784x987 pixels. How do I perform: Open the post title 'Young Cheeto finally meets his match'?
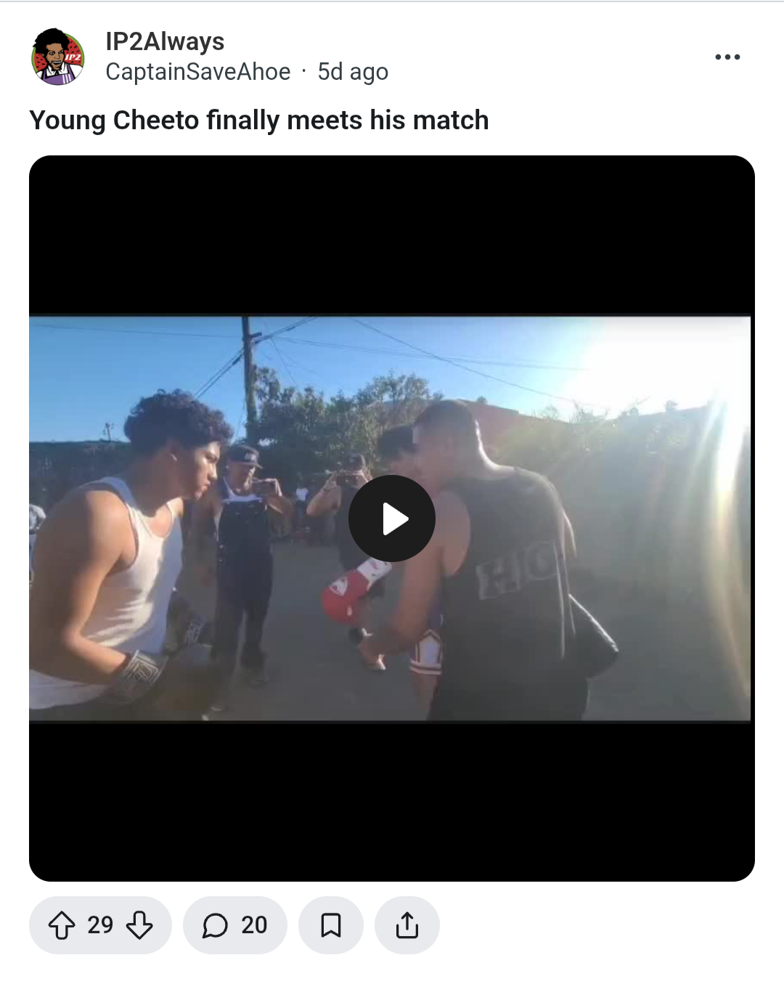(259, 120)
